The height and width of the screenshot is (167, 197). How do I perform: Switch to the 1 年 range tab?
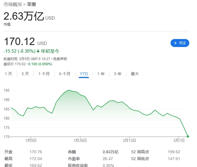[x=101, y=74]
